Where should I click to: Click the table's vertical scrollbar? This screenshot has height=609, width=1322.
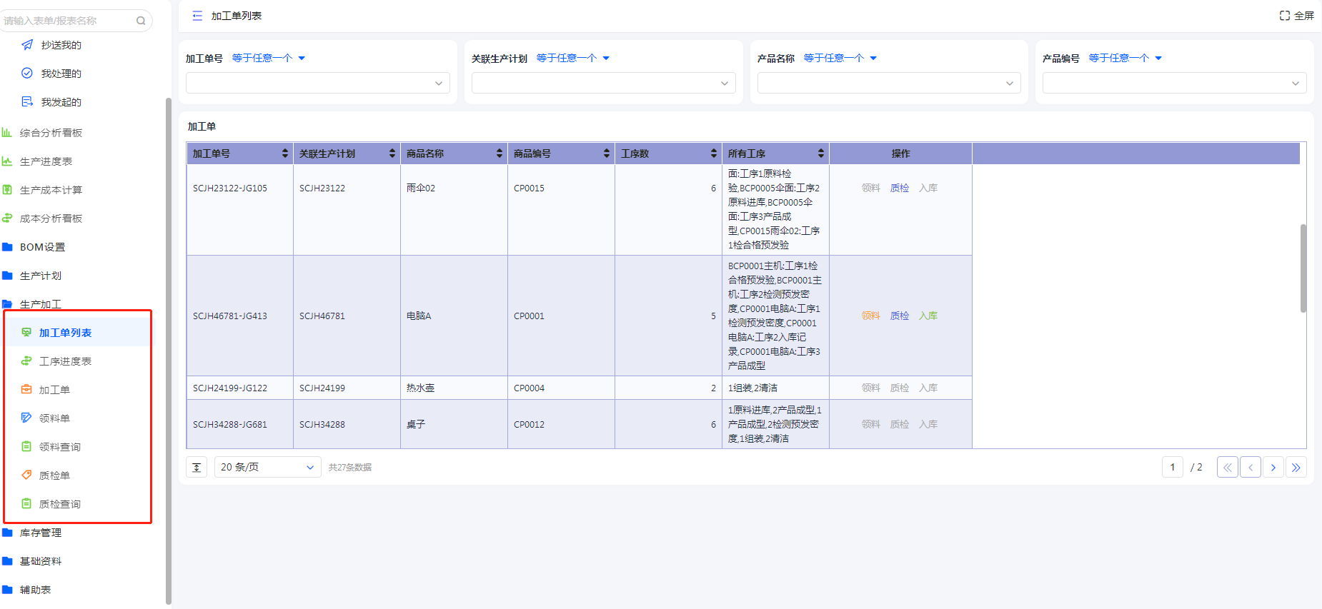(x=1303, y=268)
